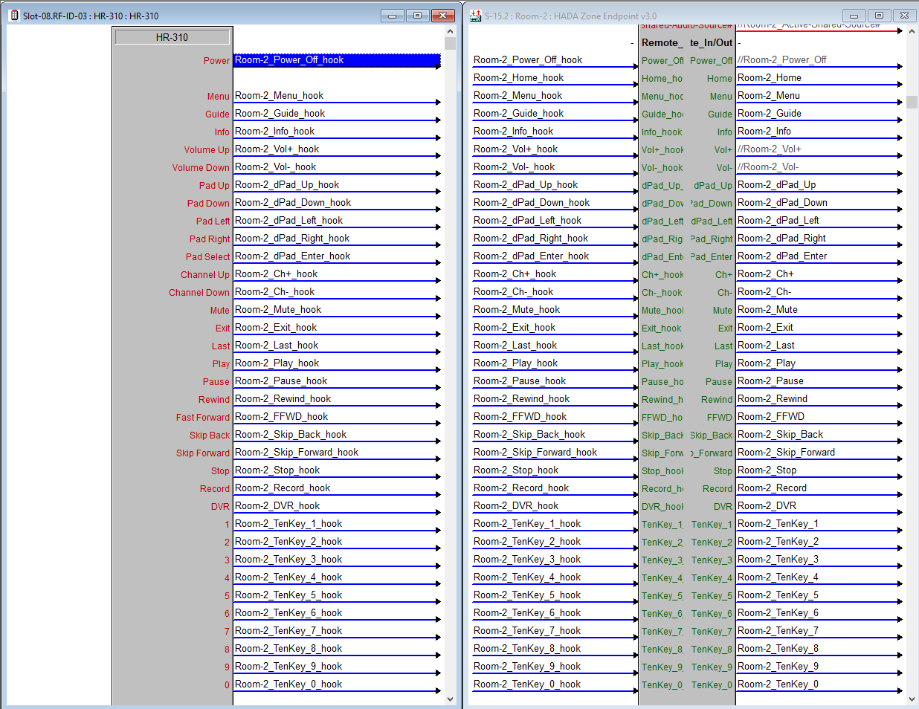The height and width of the screenshot is (709, 919).
Task: Click the HADA Zone Endpoint scrollbar up arrow
Action: (912, 32)
